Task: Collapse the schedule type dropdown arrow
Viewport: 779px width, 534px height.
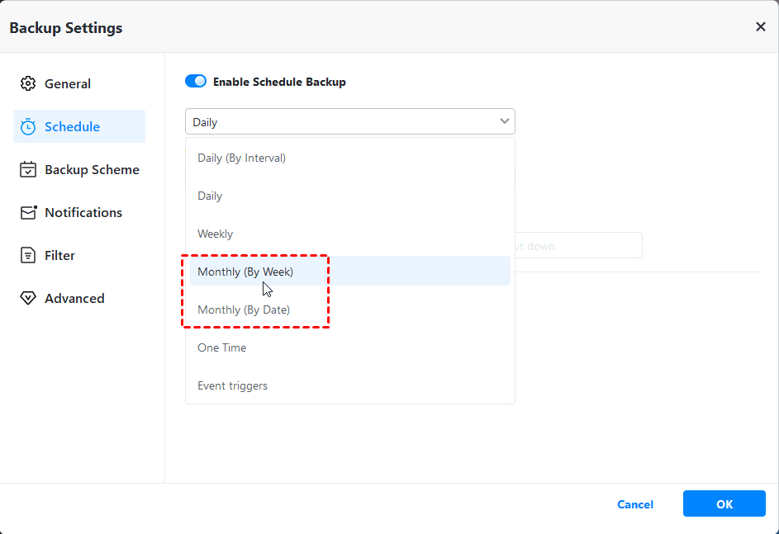Action: tap(504, 122)
